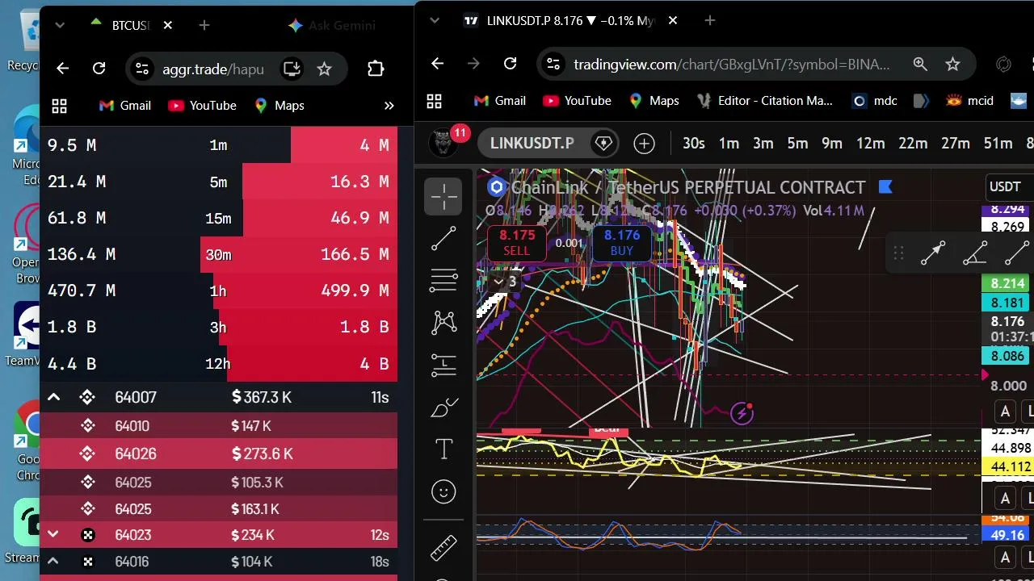Select the trend angle tool in floating toolbar
Screen dimensions: 1034x581
point(975,253)
